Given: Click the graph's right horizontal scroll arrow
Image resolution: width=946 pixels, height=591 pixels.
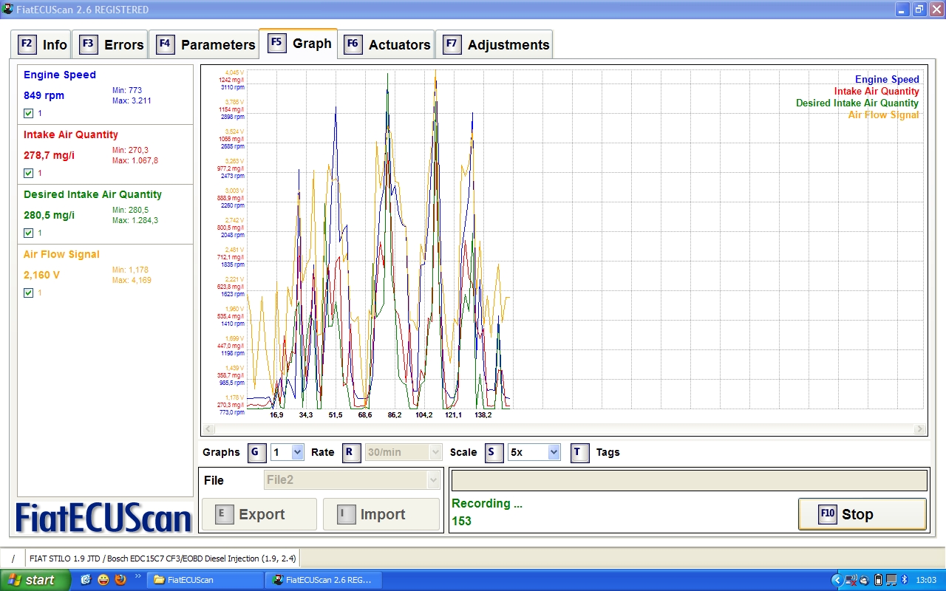Looking at the screenshot, I should (919, 428).
